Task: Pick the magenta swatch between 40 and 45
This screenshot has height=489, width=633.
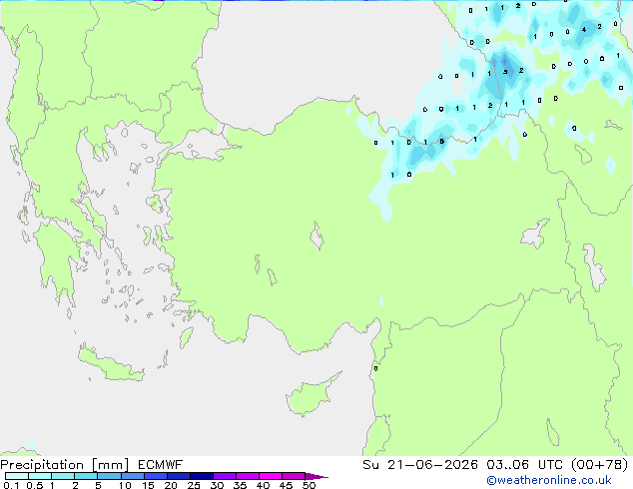Action: (x=271, y=476)
